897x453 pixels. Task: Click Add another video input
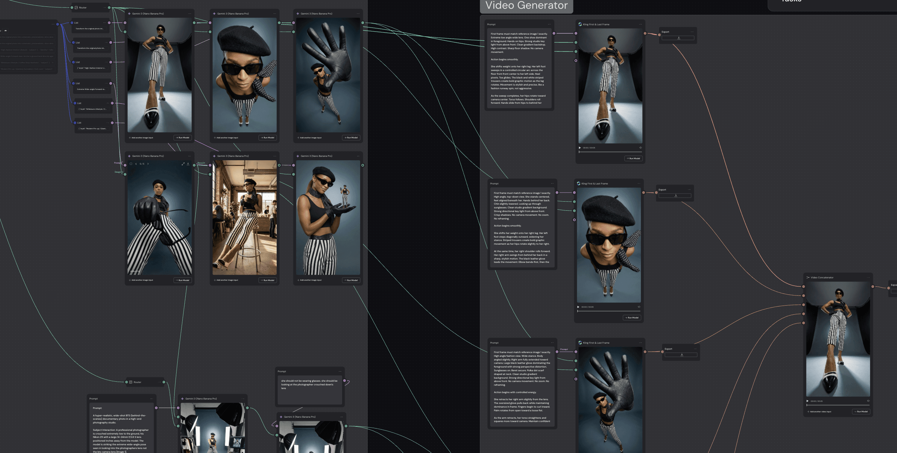[x=820, y=412]
